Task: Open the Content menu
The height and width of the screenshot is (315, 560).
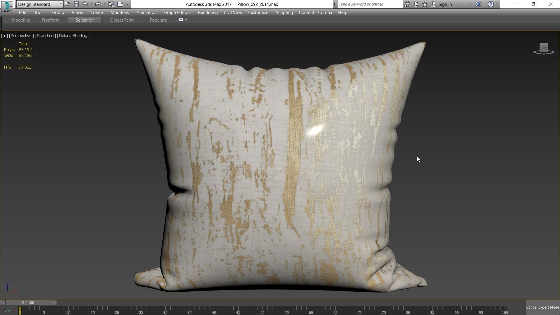Action: pyautogui.click(x=306, y=13)
